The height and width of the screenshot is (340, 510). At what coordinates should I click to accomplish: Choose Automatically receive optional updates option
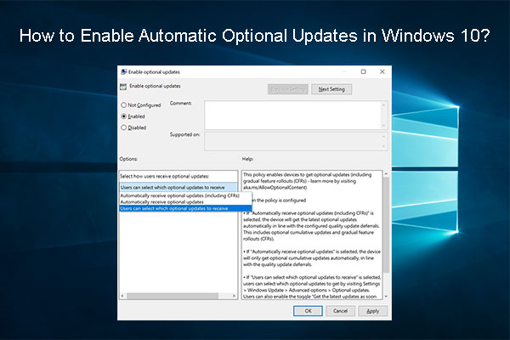tap(185, 202)
